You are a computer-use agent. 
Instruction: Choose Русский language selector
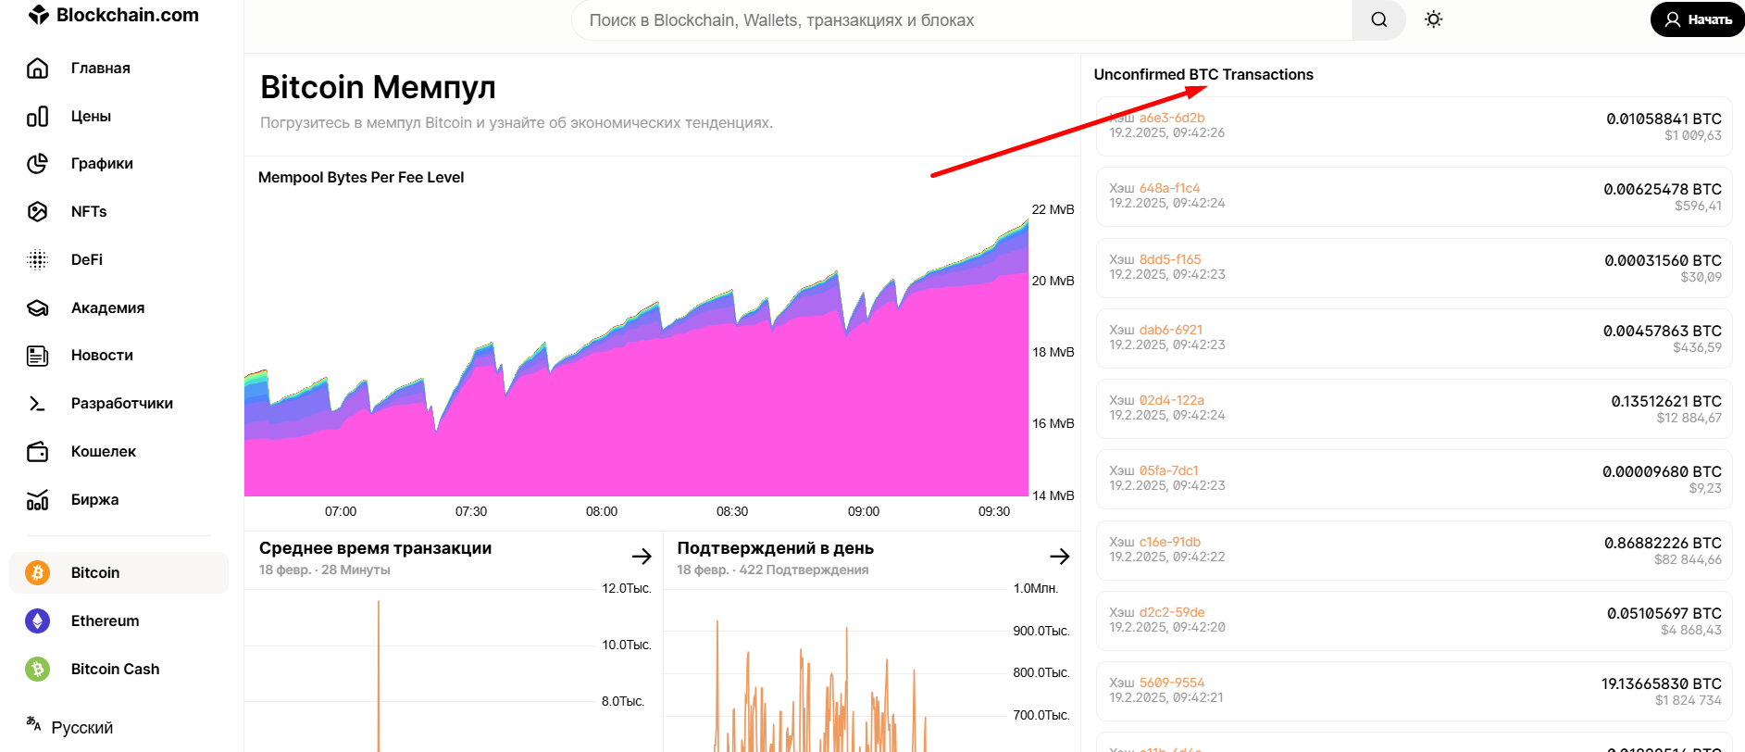(82, 727)
